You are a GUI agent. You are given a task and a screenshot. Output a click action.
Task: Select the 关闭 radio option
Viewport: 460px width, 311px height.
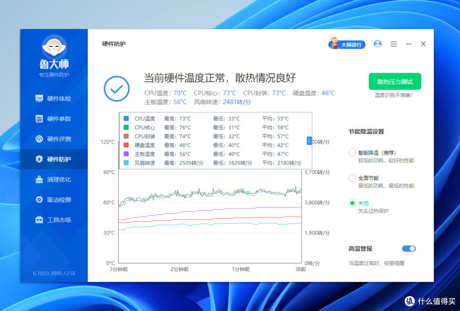point(352,203)
